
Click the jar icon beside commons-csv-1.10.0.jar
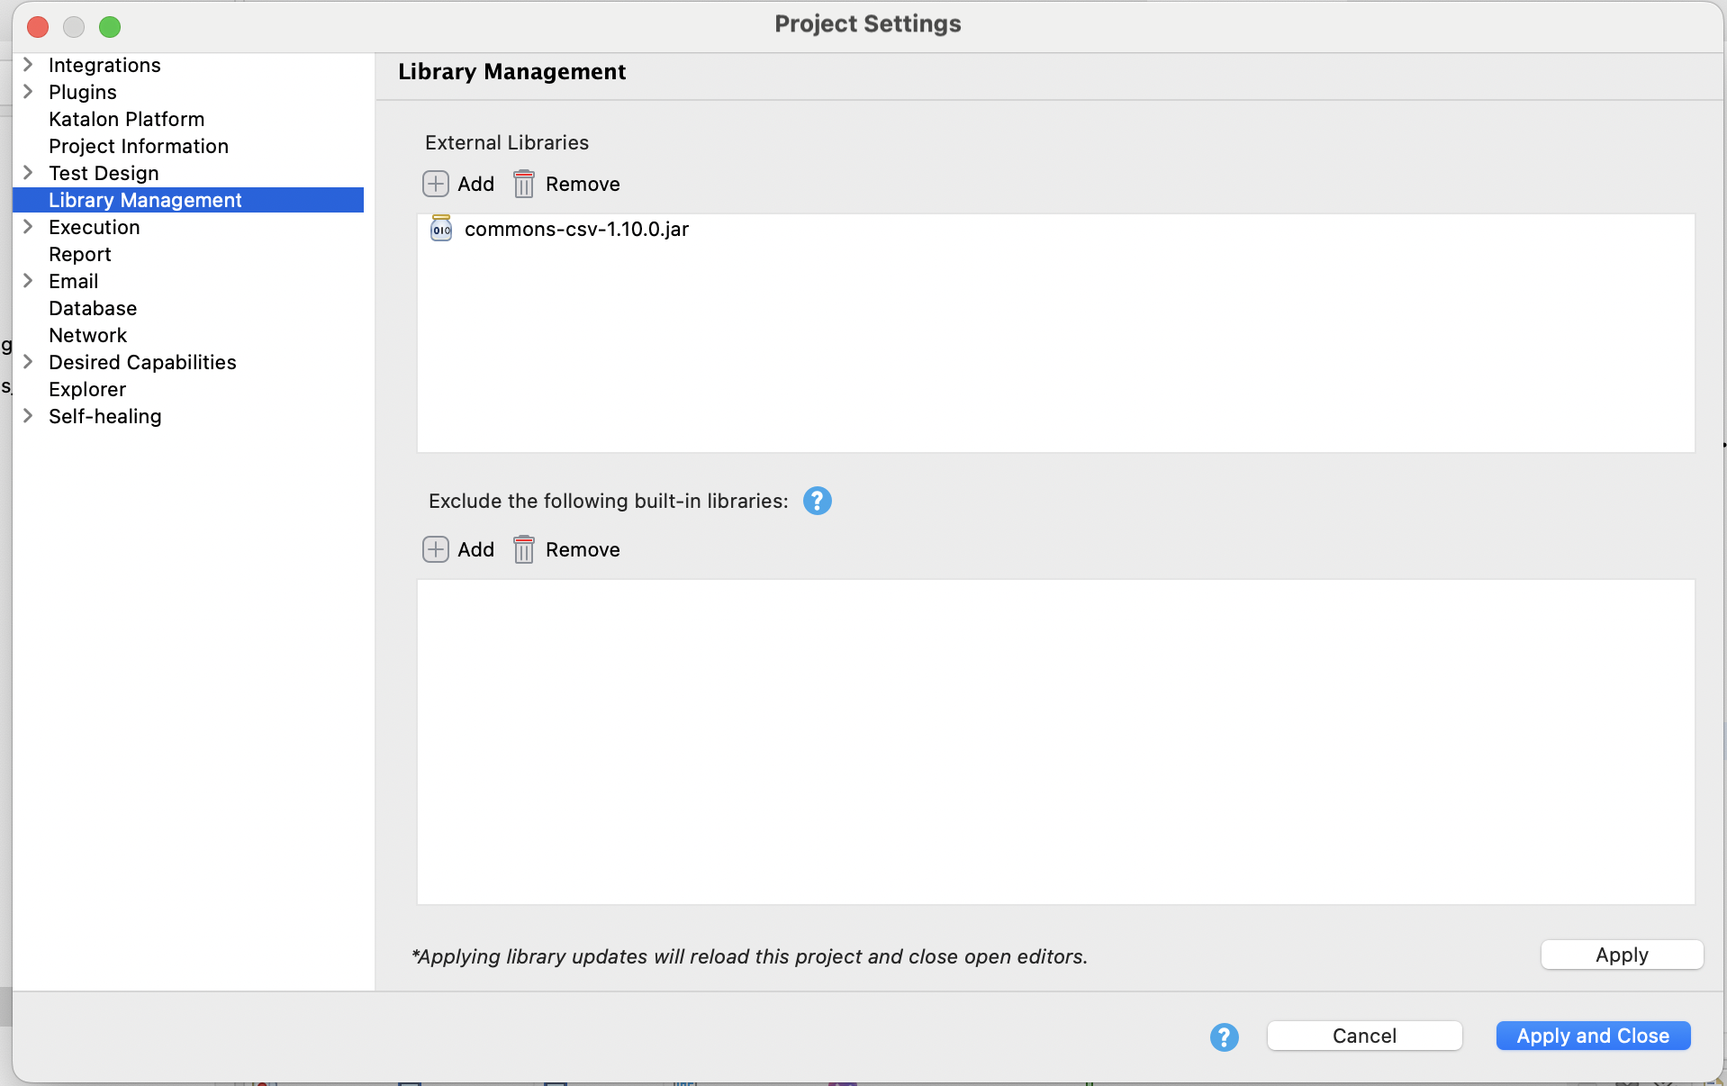(x=440, y=229)
